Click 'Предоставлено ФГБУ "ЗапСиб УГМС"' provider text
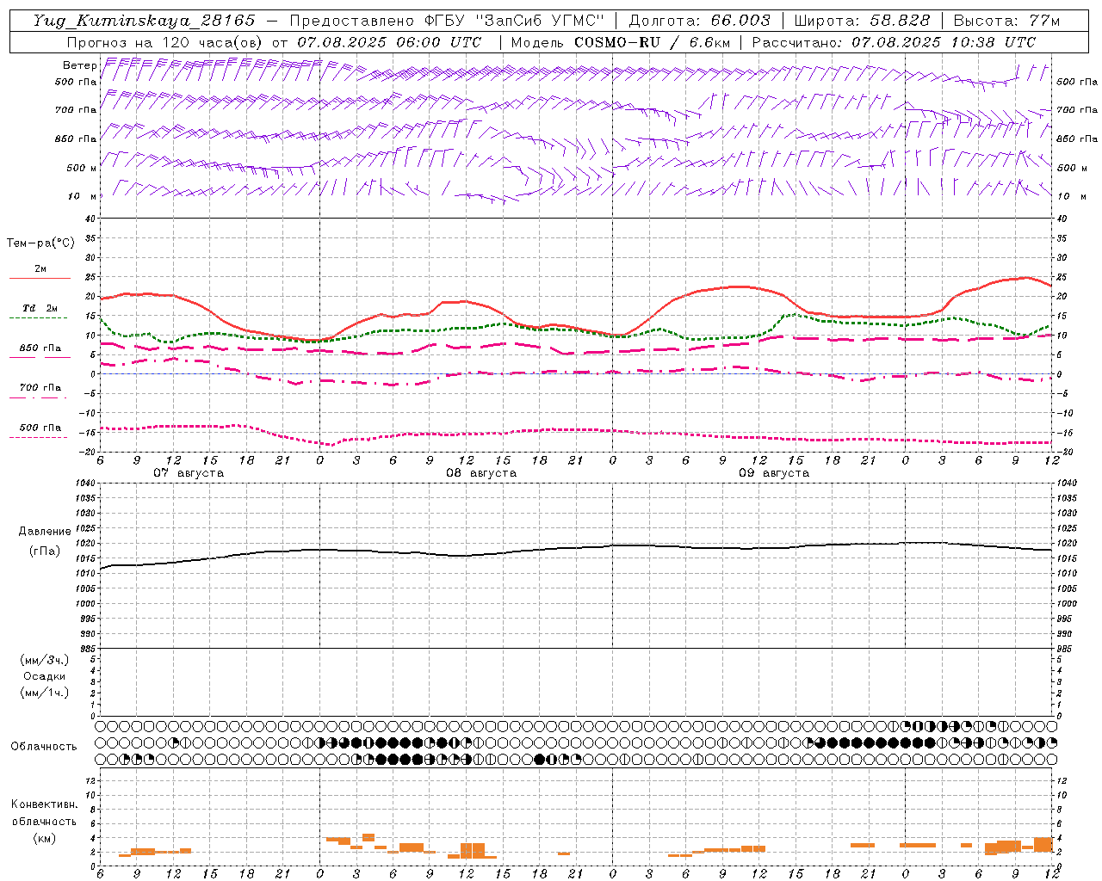 pos(447,21)
